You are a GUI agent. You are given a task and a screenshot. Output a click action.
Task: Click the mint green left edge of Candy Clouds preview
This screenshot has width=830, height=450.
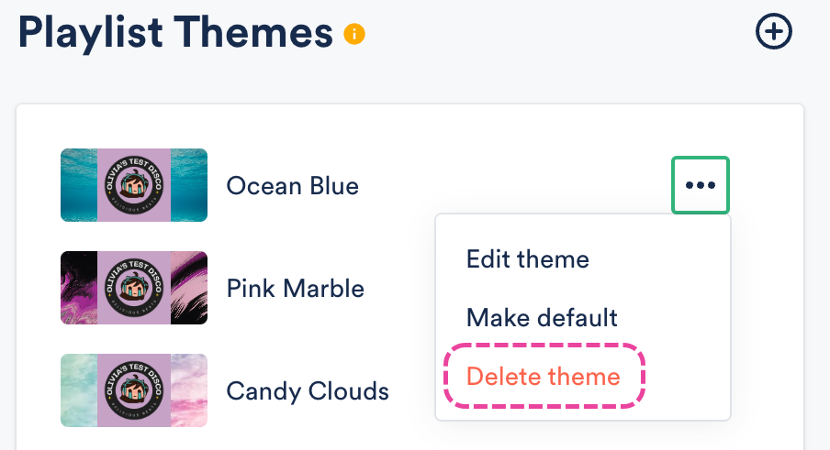click(79, 390)
